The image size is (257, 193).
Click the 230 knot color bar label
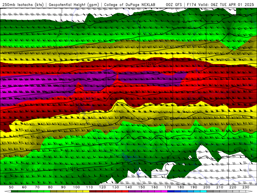(x=246, y=187)
